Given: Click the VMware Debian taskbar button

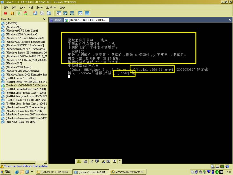Looking at the screenshot, I should tap(91, 172).
